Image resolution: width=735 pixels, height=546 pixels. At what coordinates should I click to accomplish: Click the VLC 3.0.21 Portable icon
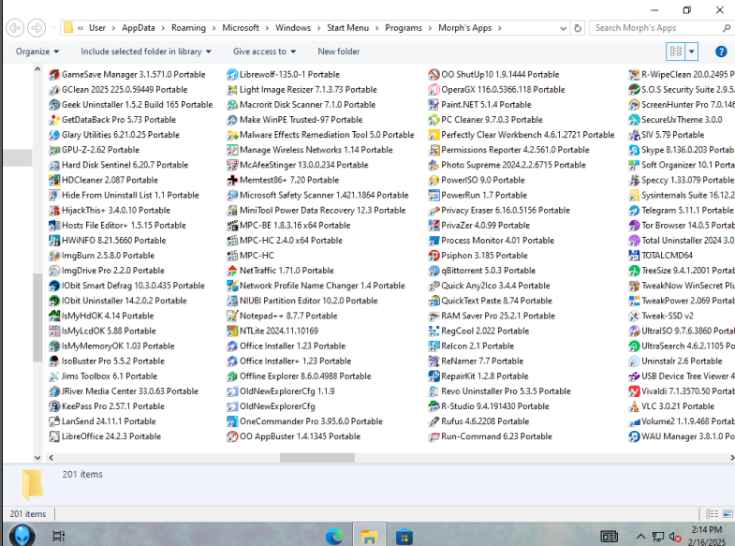[634, 406]
